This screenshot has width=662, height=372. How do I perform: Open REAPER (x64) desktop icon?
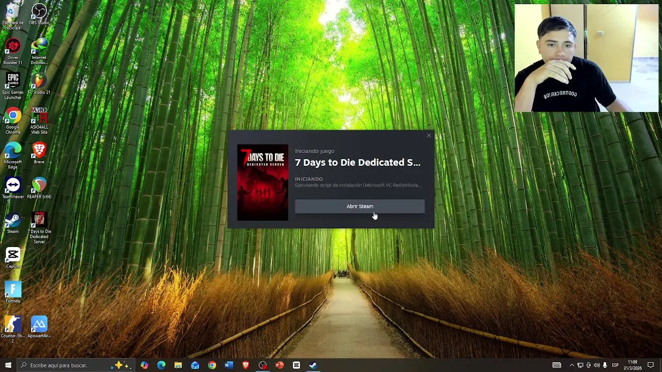click(39, 188)
